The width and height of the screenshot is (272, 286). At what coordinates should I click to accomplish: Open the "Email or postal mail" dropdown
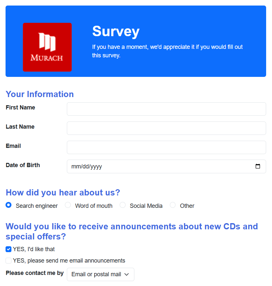tap(100, 274)
